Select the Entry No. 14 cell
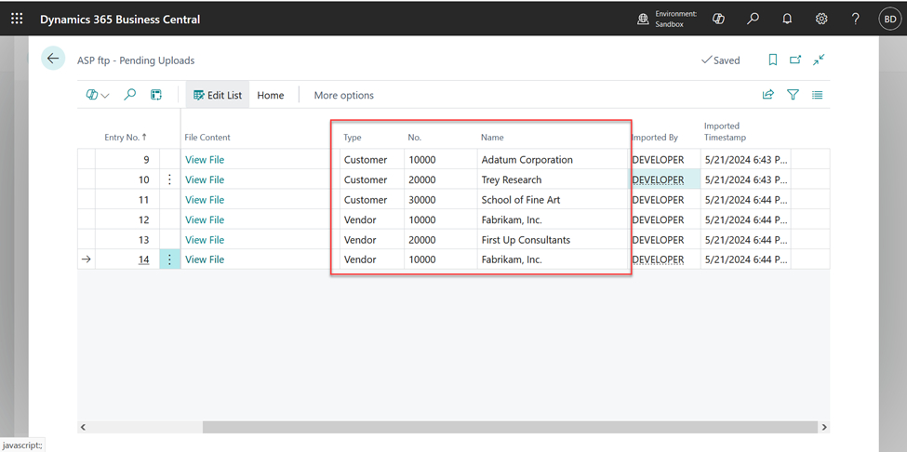 (127, 259)
